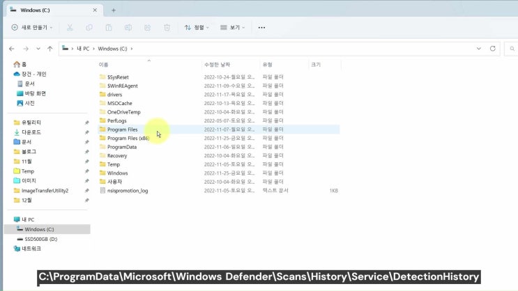Open the 정렬 sort dropdown
This screenshot has height=291, width=518.
(x=197, y=27)
